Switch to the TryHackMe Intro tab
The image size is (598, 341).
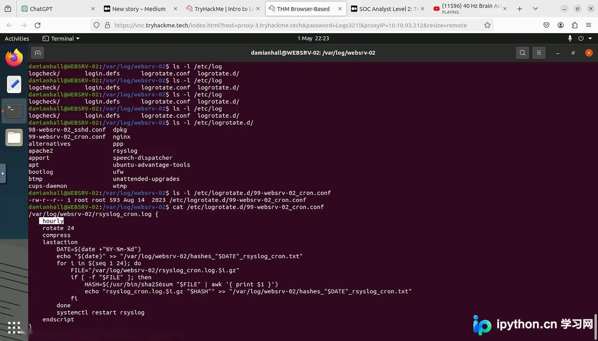[223, 9]
